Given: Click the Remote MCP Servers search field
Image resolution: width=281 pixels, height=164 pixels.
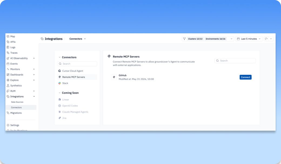Looking at the screenshot, I should 235,60.
